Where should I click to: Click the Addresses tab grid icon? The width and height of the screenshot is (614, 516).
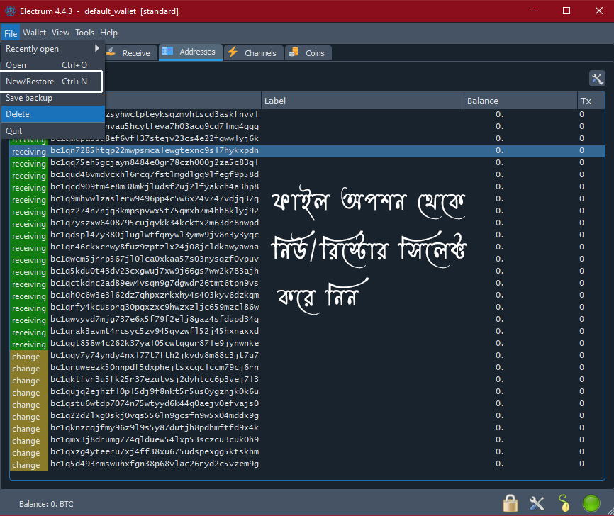click(x=167, y=52)
